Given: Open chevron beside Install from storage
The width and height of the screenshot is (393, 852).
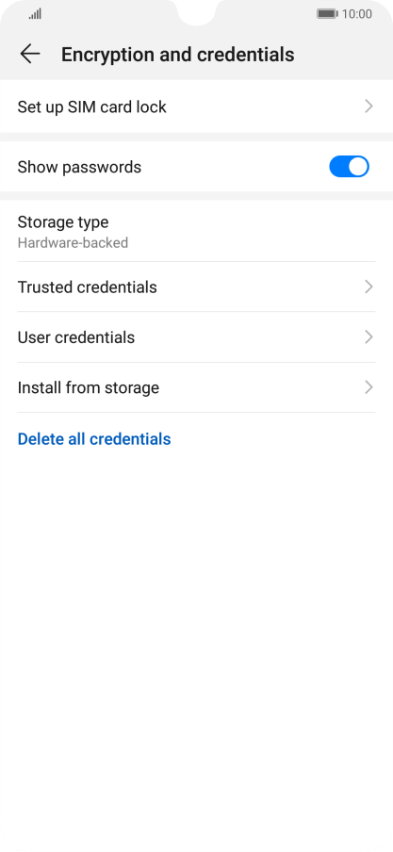Looking at the screenshot, I should tap(368, 387).
